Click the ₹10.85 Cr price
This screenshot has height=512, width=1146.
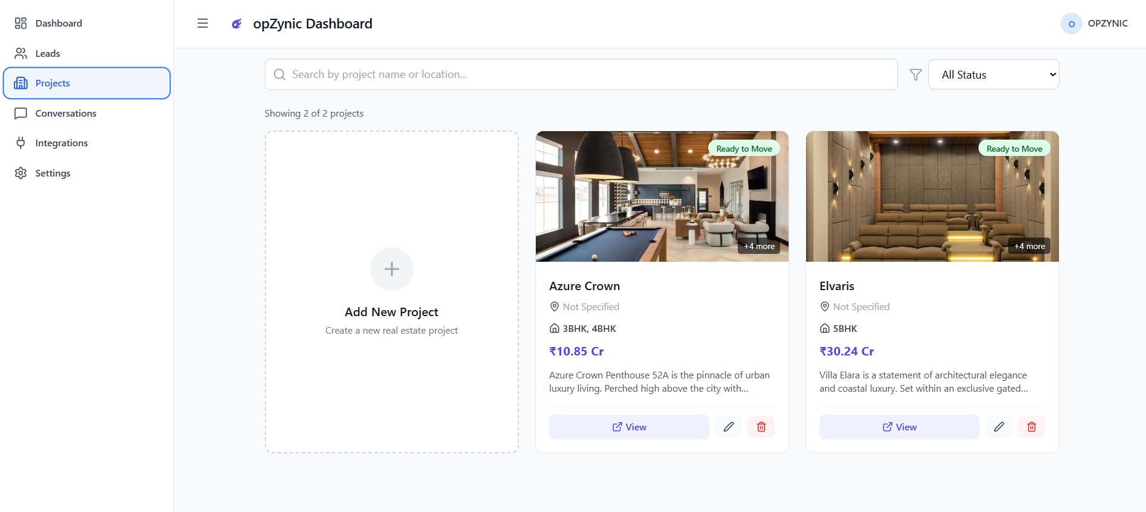(x=576, y=351)
